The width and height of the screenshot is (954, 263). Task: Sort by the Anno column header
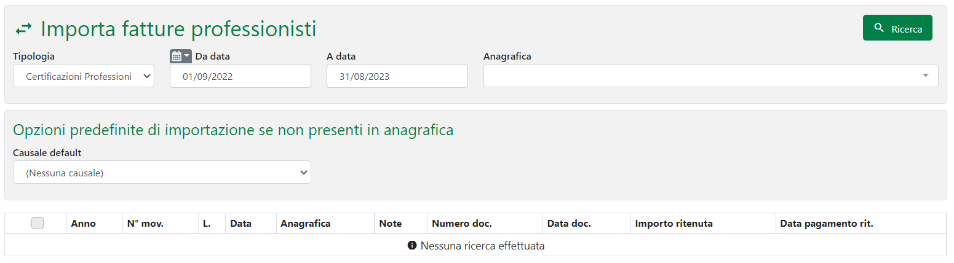click(84, 224)
